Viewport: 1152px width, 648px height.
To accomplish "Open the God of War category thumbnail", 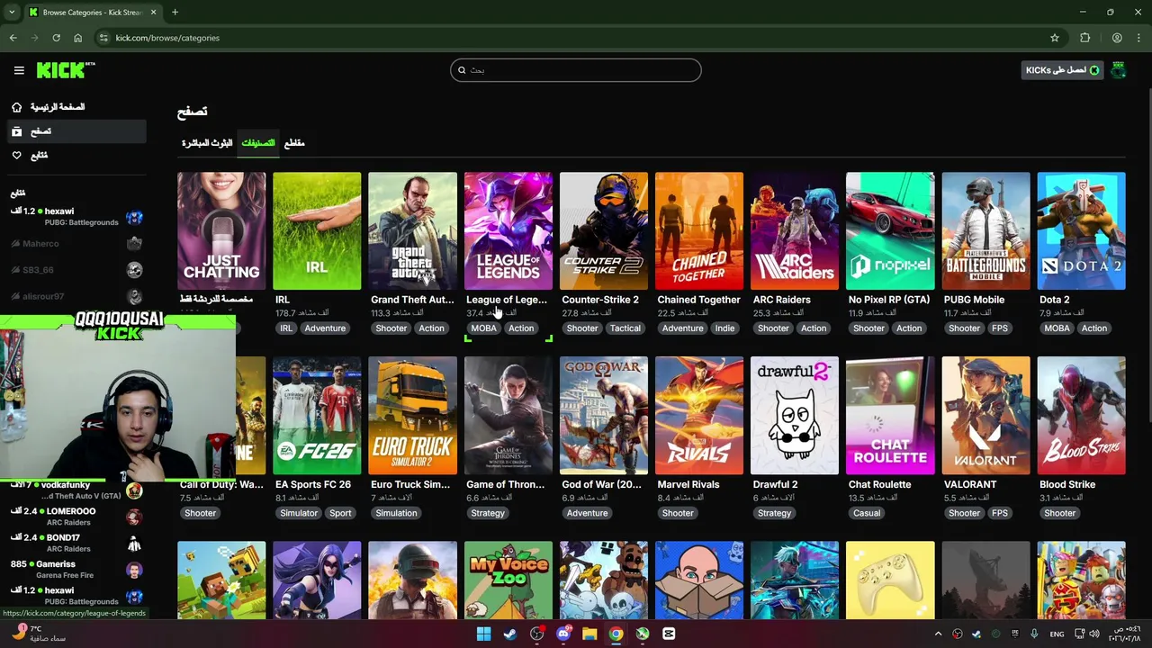I will pos(604,416).
